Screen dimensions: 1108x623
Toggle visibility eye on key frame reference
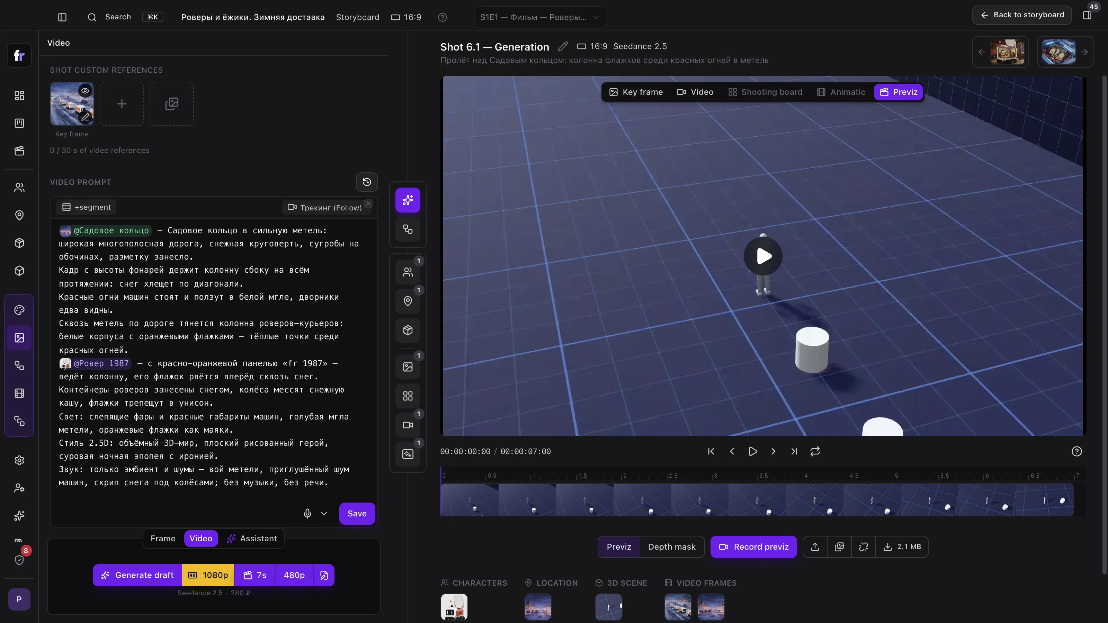point(85,91)
